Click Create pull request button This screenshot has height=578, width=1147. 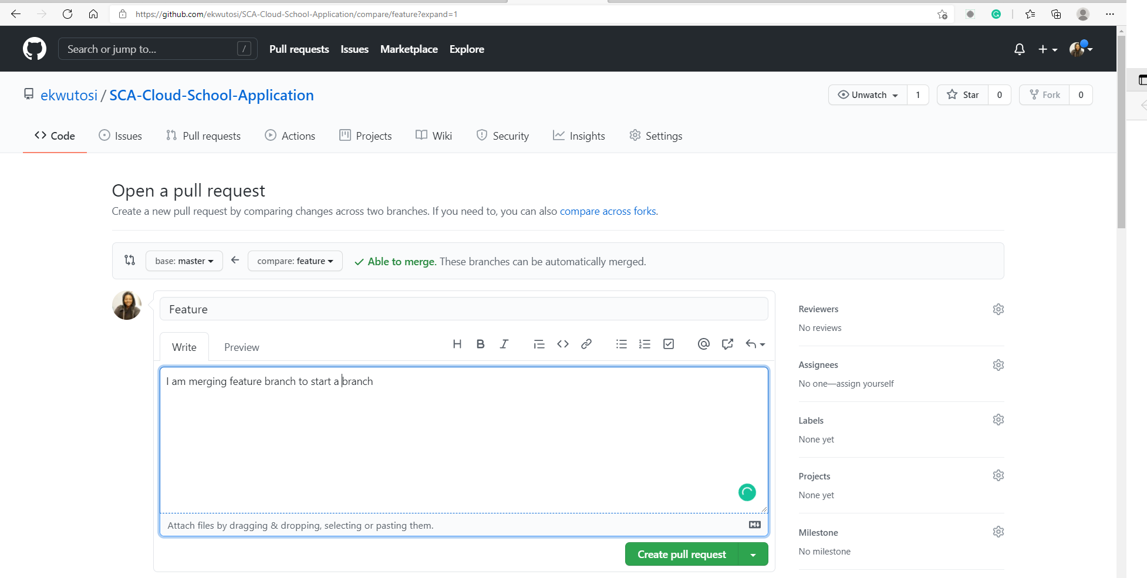click(682, 555)
